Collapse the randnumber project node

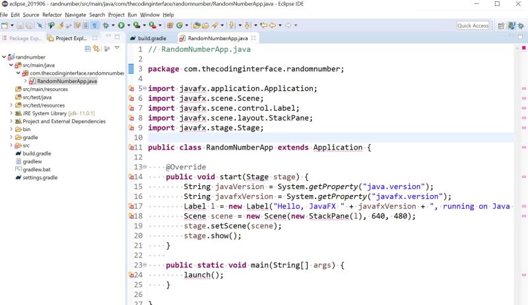(x=4, y=57)
